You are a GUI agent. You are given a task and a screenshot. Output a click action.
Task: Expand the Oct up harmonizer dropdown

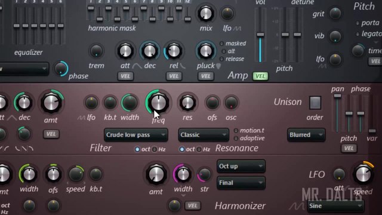tap(241, 166)
